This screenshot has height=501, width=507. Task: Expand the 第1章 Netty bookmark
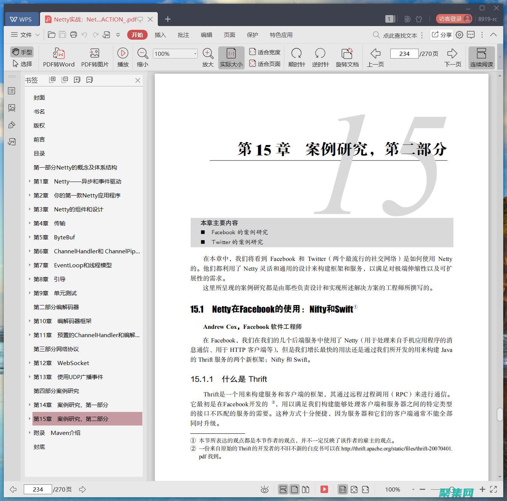pos(30,181)
